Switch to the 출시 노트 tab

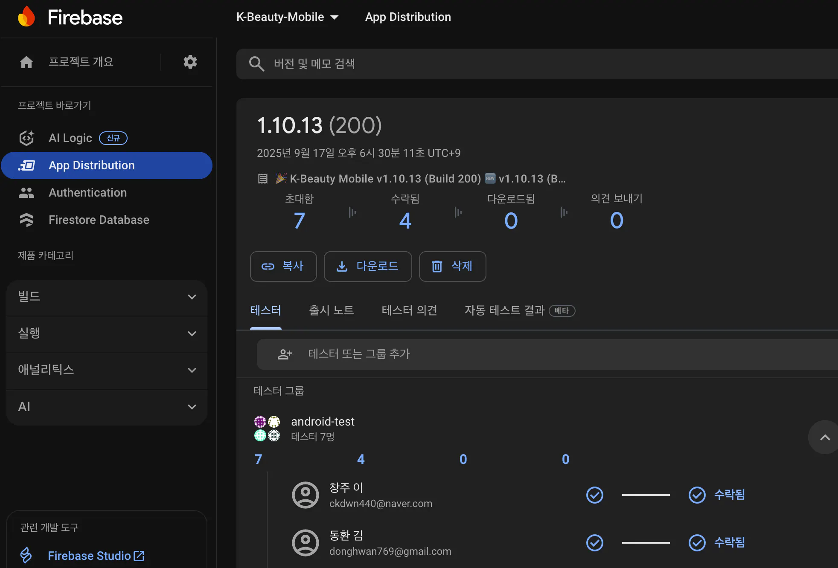(331, 310)
